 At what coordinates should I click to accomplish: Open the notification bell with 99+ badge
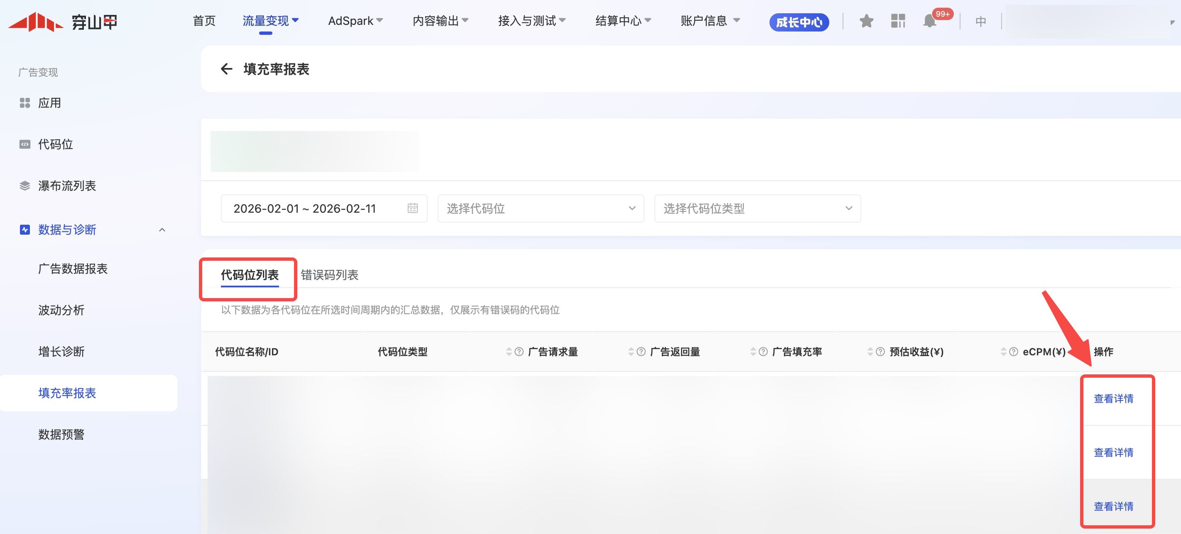[930, 21]
